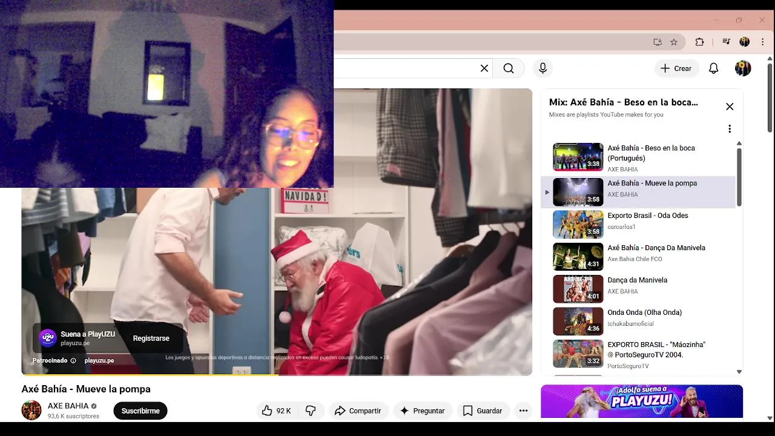Open the cast/install screen icon in address bar
Viewport: 775px width, 436px height.
(658, 42)
